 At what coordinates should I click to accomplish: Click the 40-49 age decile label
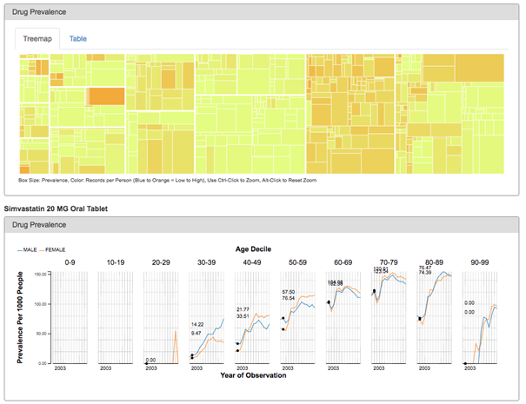coord(252,262)
